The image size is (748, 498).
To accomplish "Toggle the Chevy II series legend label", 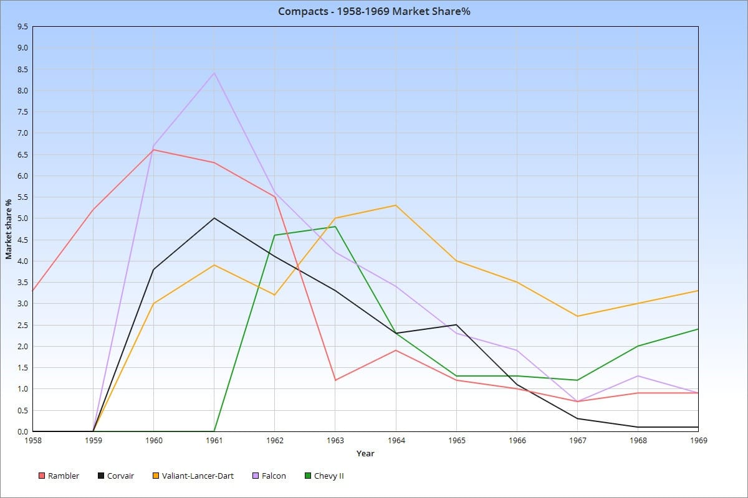I will 329,476.
